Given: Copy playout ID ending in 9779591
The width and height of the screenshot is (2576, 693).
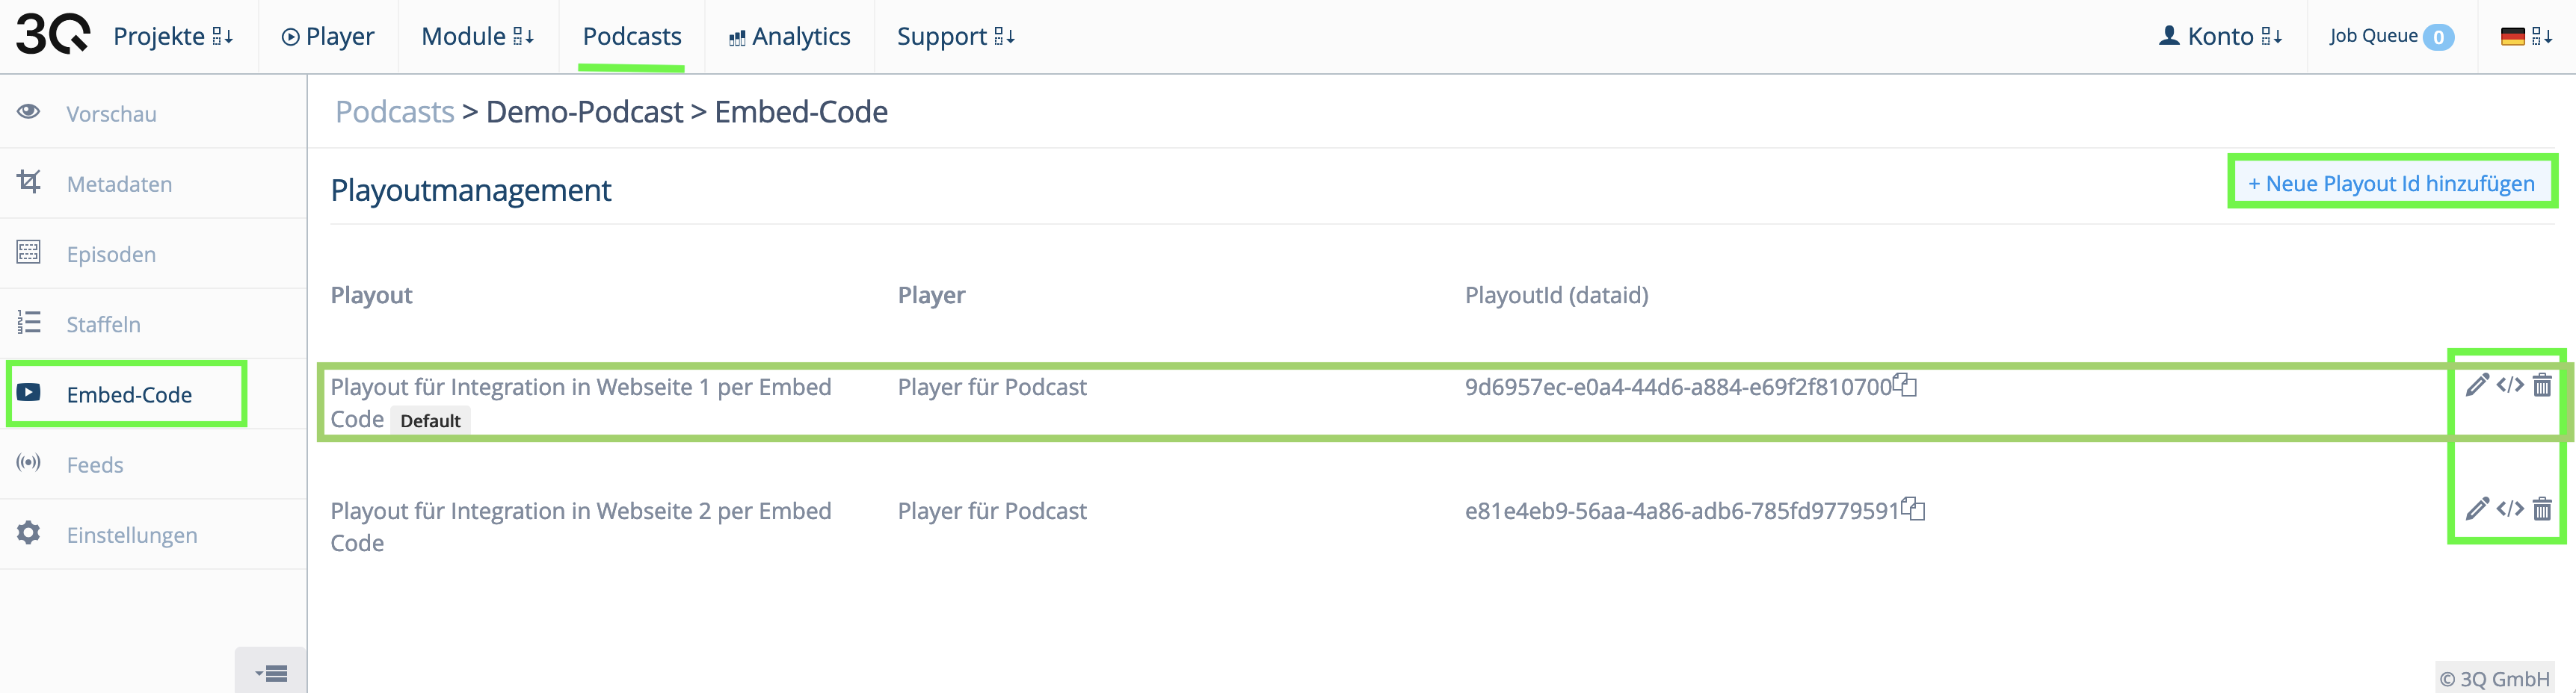Looking at the screenshot, I should pos(1913,509).
